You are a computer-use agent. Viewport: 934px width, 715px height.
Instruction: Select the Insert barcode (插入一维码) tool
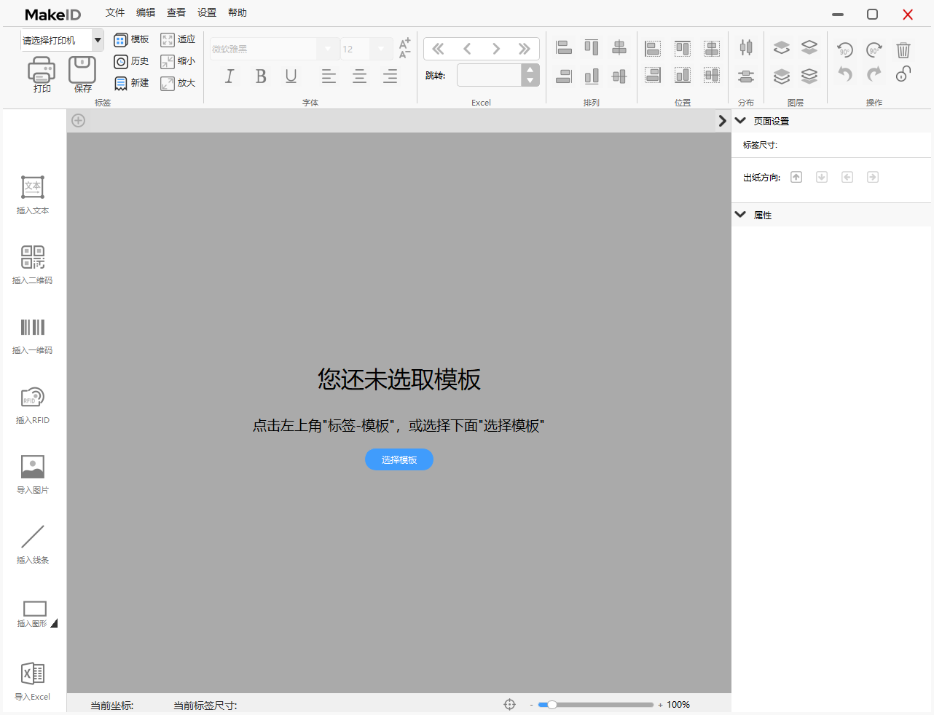33,328
